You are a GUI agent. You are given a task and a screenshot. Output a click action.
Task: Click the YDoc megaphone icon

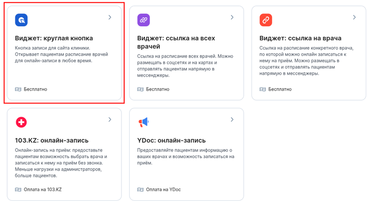[x=144, y=122]
